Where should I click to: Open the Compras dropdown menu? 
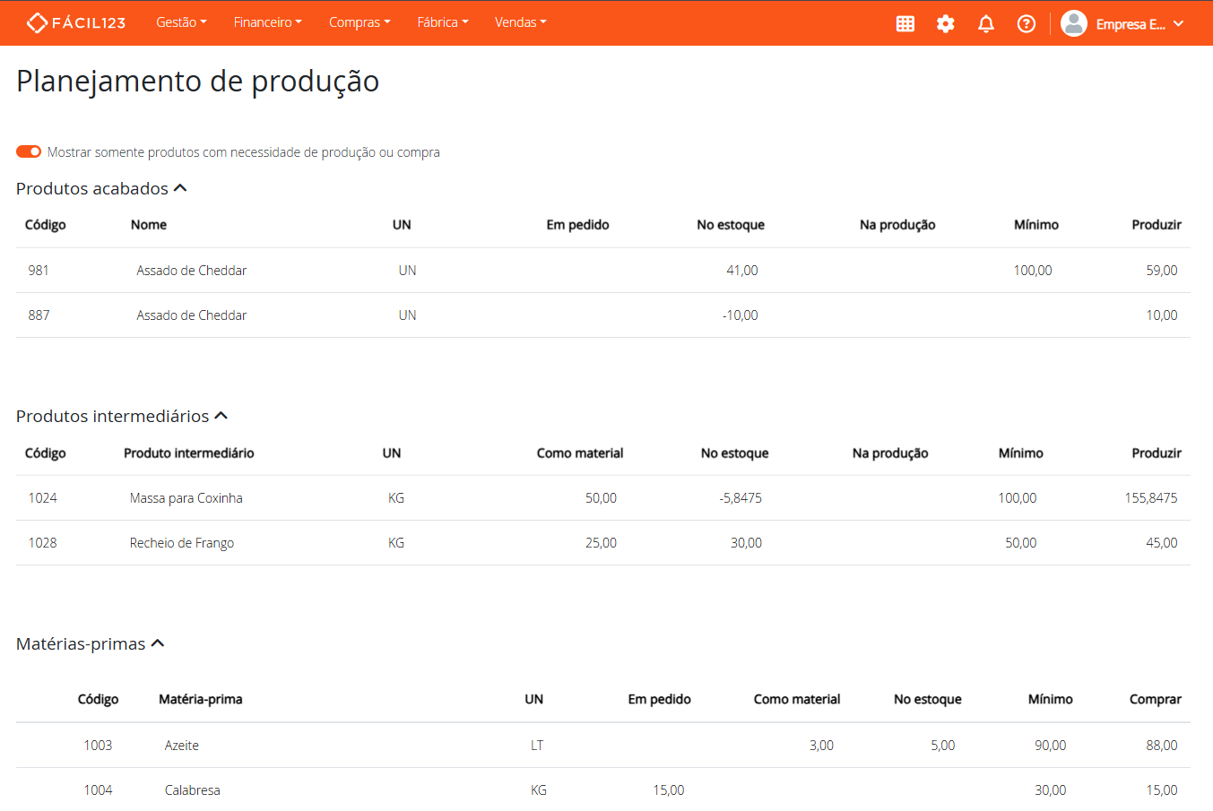(360, 22)
